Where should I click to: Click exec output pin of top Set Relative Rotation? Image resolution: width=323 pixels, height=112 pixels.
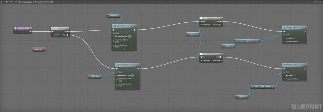coord(135,30)
